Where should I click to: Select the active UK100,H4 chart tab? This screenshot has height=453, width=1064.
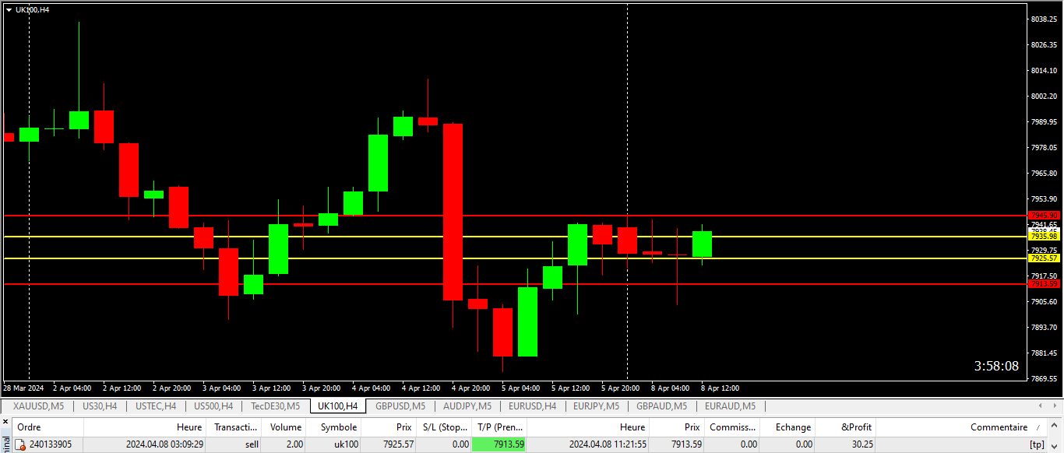click(x=338, y=406)
